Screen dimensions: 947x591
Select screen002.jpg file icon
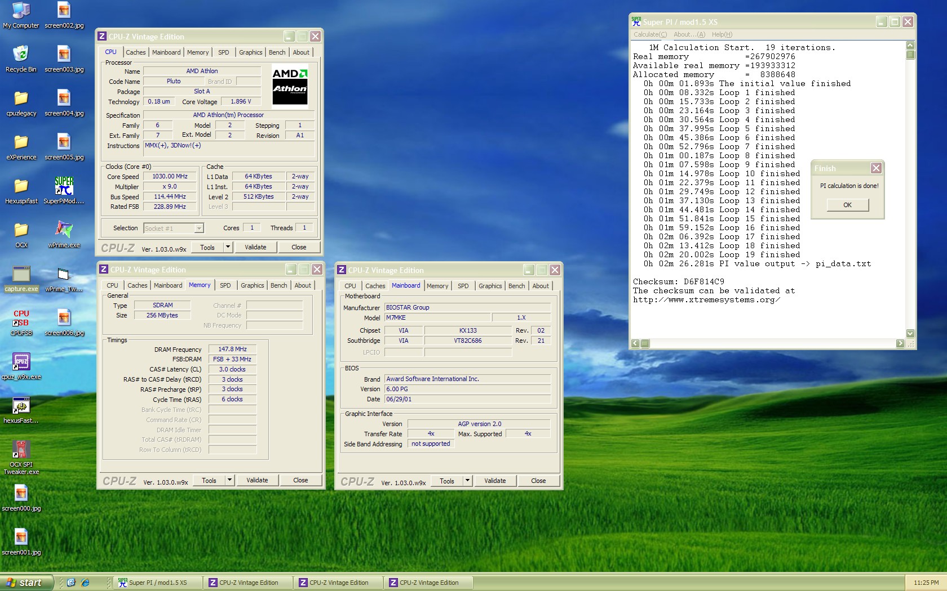64,15
